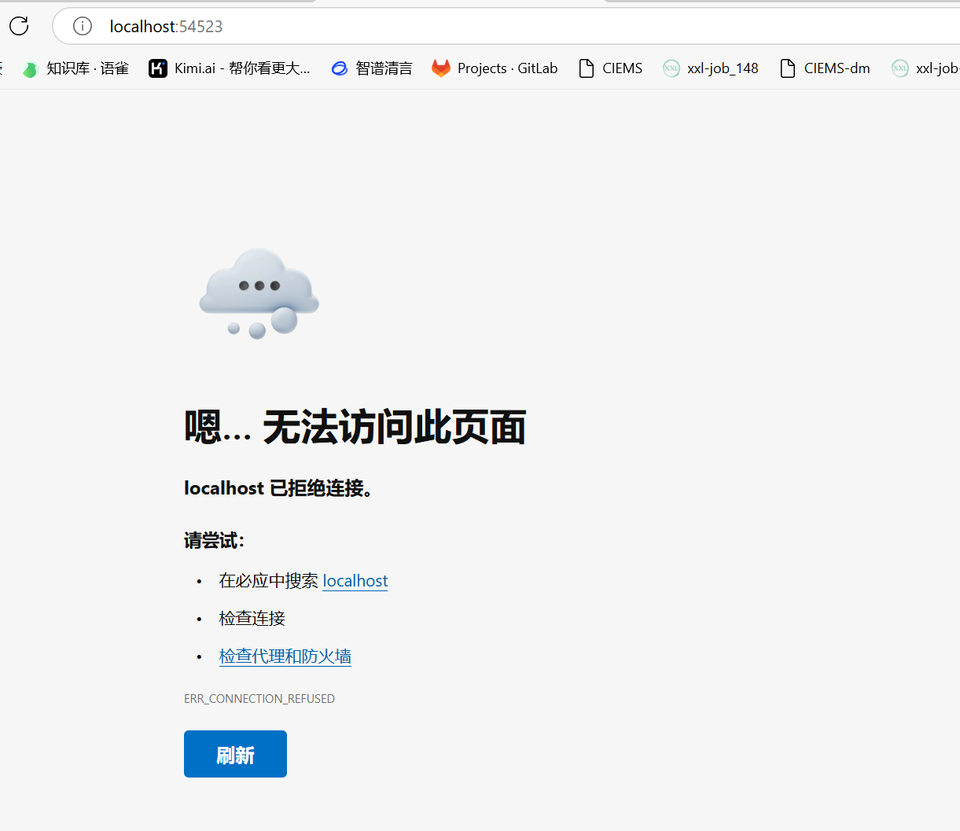The image size is (960, 831).
Task: Click the blue 刷新 button
Action: tap(235, 754)
